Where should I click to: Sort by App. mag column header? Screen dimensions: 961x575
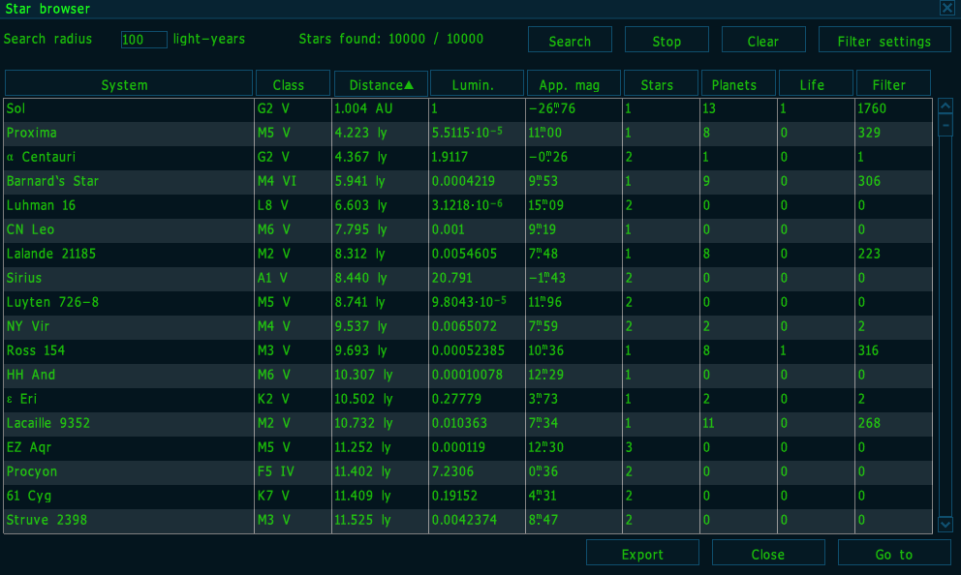(573, 84)
